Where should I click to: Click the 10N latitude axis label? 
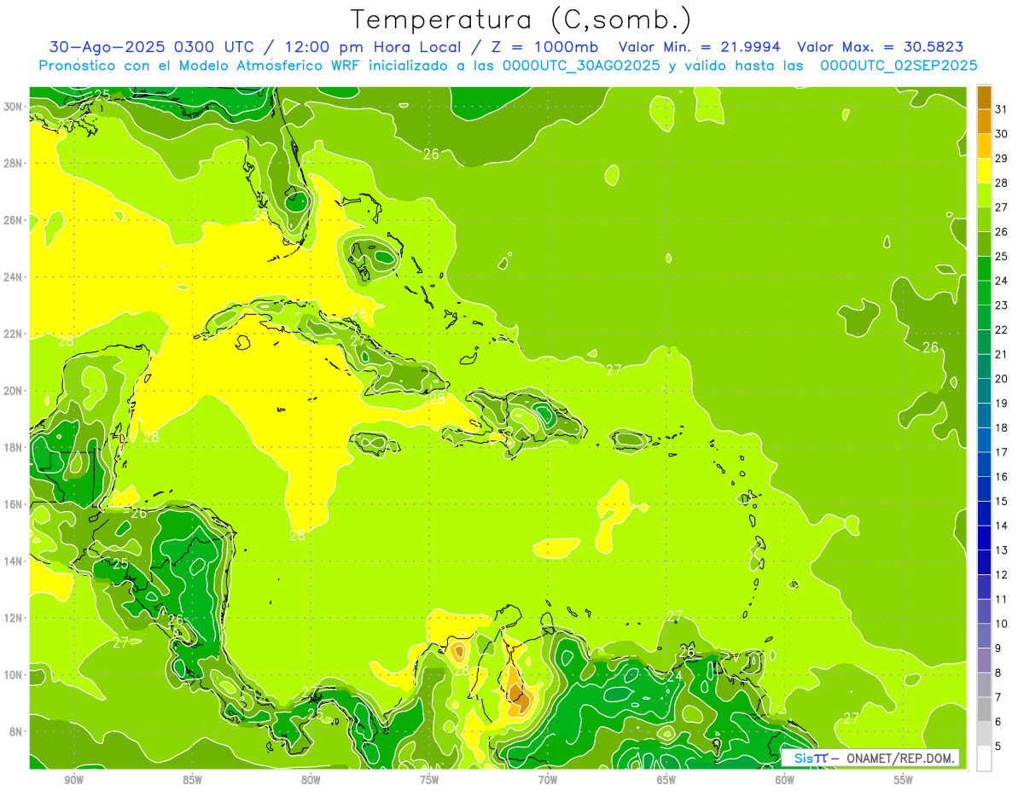coord(14,674)
